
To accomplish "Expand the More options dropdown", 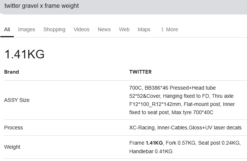I will [x=169, y=29].
